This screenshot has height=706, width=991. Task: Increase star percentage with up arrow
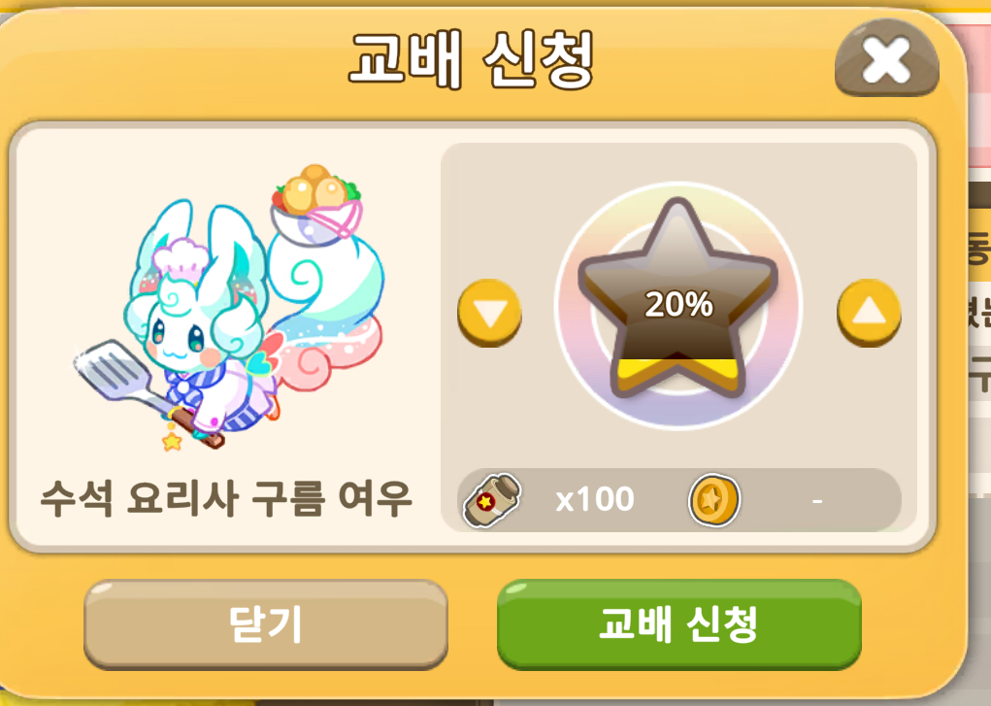click(x=869, y=312)
